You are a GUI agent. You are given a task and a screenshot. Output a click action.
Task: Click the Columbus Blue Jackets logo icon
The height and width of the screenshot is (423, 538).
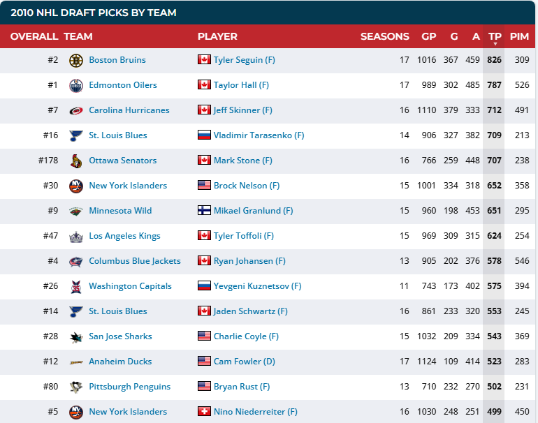click(76, 261)
